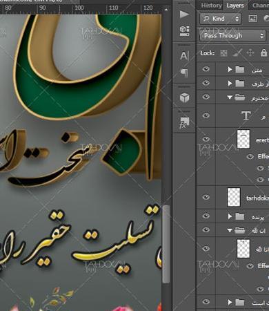Select the group named پرنده

257,217
